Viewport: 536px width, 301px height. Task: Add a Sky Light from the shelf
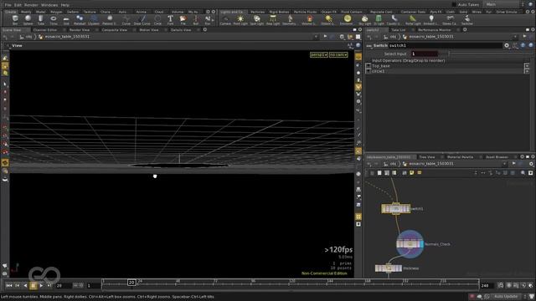click(365, 20)
